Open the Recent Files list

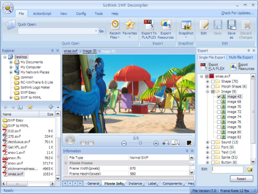click(x=115, y=29)
